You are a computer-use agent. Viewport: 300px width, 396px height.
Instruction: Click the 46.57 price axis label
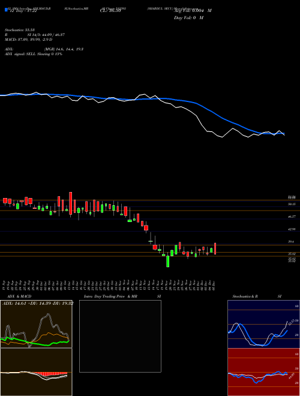click(x=292, y=217)
